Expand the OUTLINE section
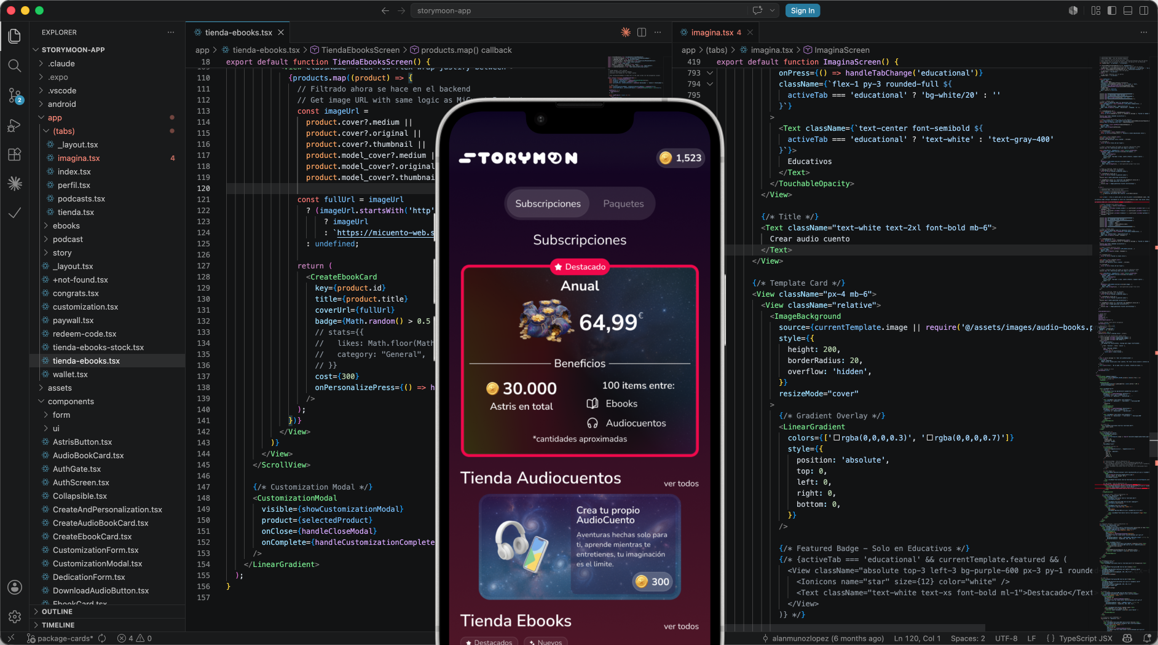The width and height of the screenshot is (1158, 645). pyautogui.click(x=57, y=612)
